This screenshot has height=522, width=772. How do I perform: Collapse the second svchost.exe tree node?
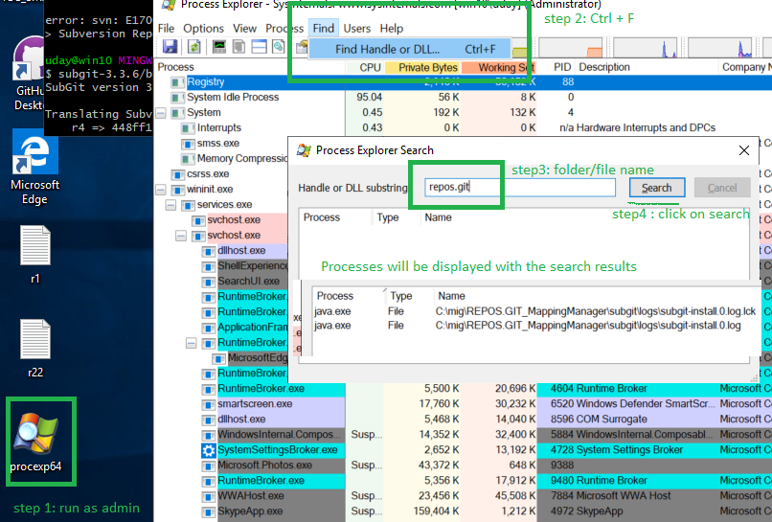(181, 236)
